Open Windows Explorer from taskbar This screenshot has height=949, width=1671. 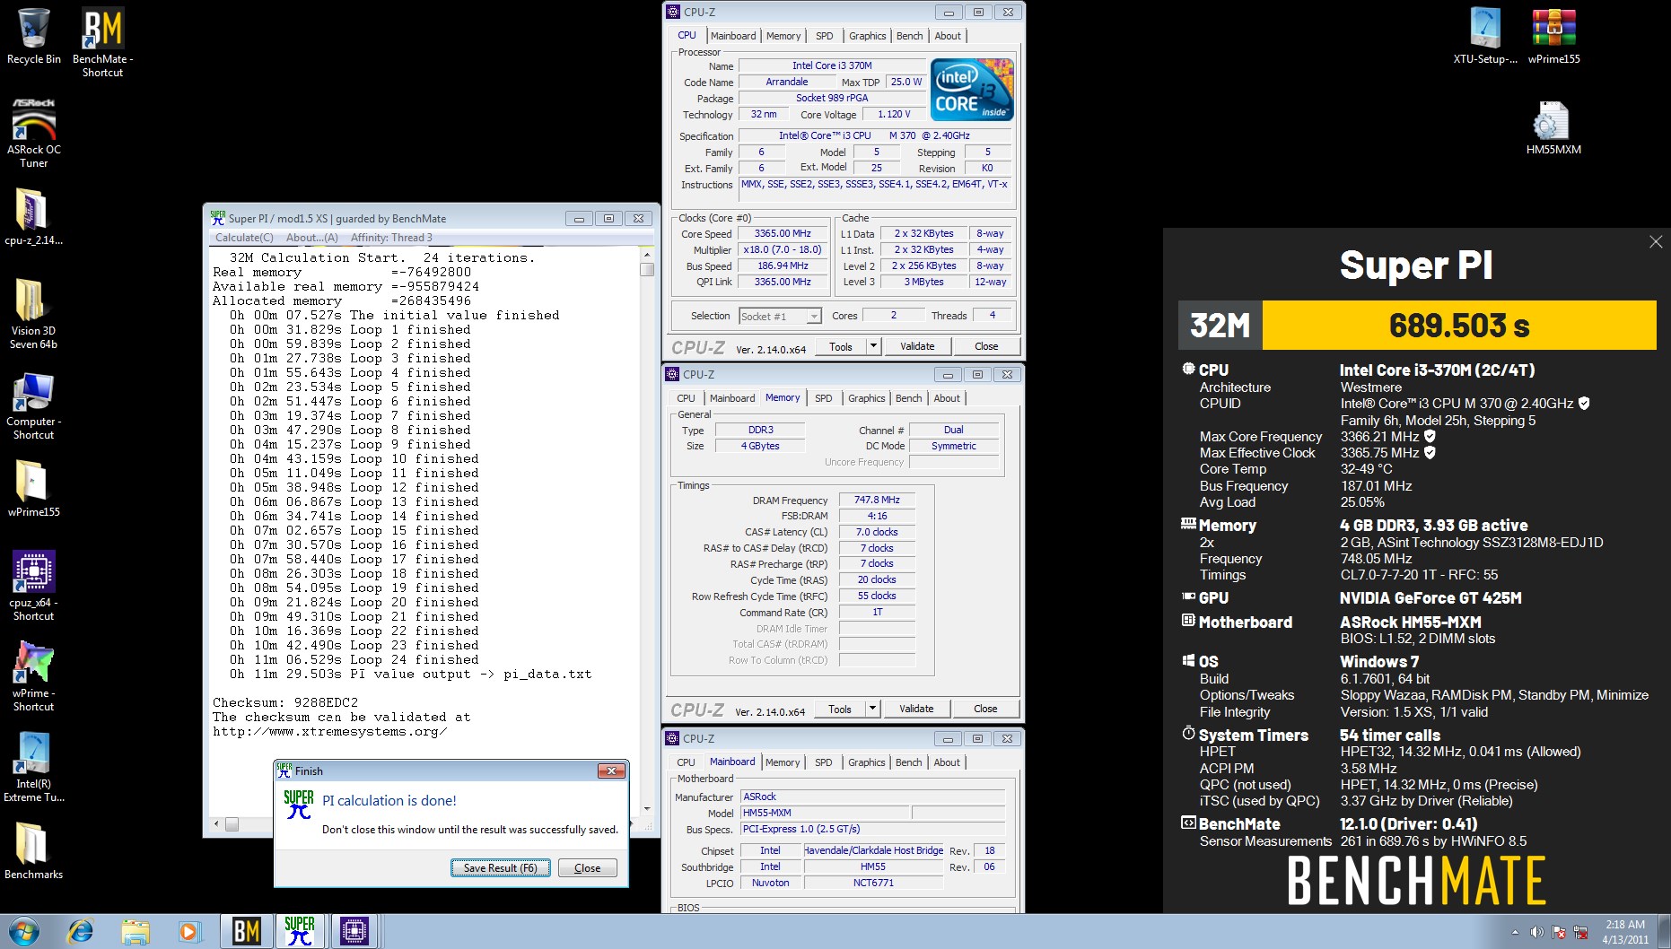click(135, 931)
